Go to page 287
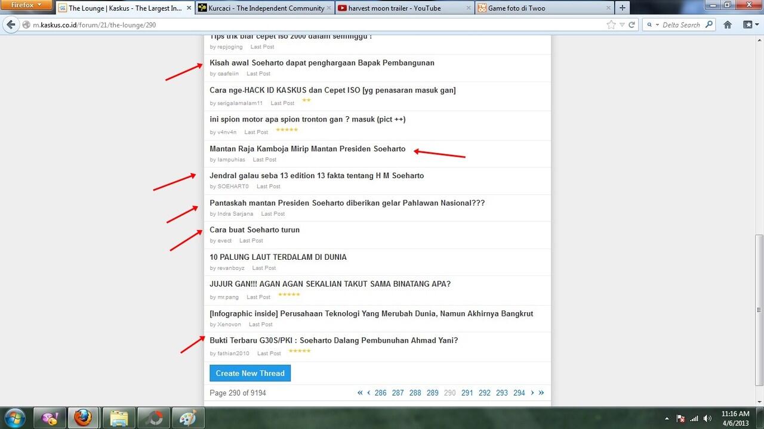 [398, 393]
